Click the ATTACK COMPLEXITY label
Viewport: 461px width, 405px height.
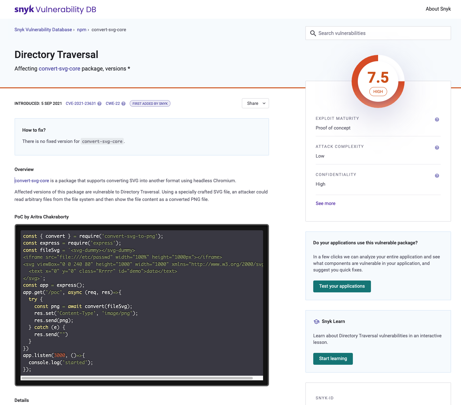tap(340, 147)
